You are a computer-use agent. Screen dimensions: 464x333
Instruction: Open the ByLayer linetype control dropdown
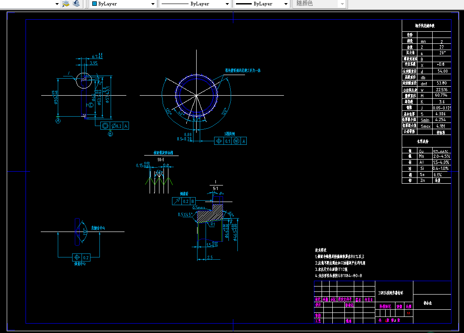(227, 4)
